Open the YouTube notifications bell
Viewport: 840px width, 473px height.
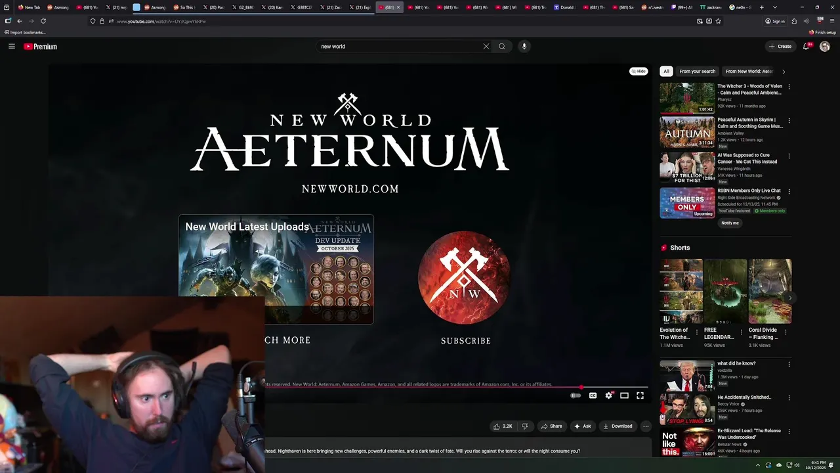(807, 46)
